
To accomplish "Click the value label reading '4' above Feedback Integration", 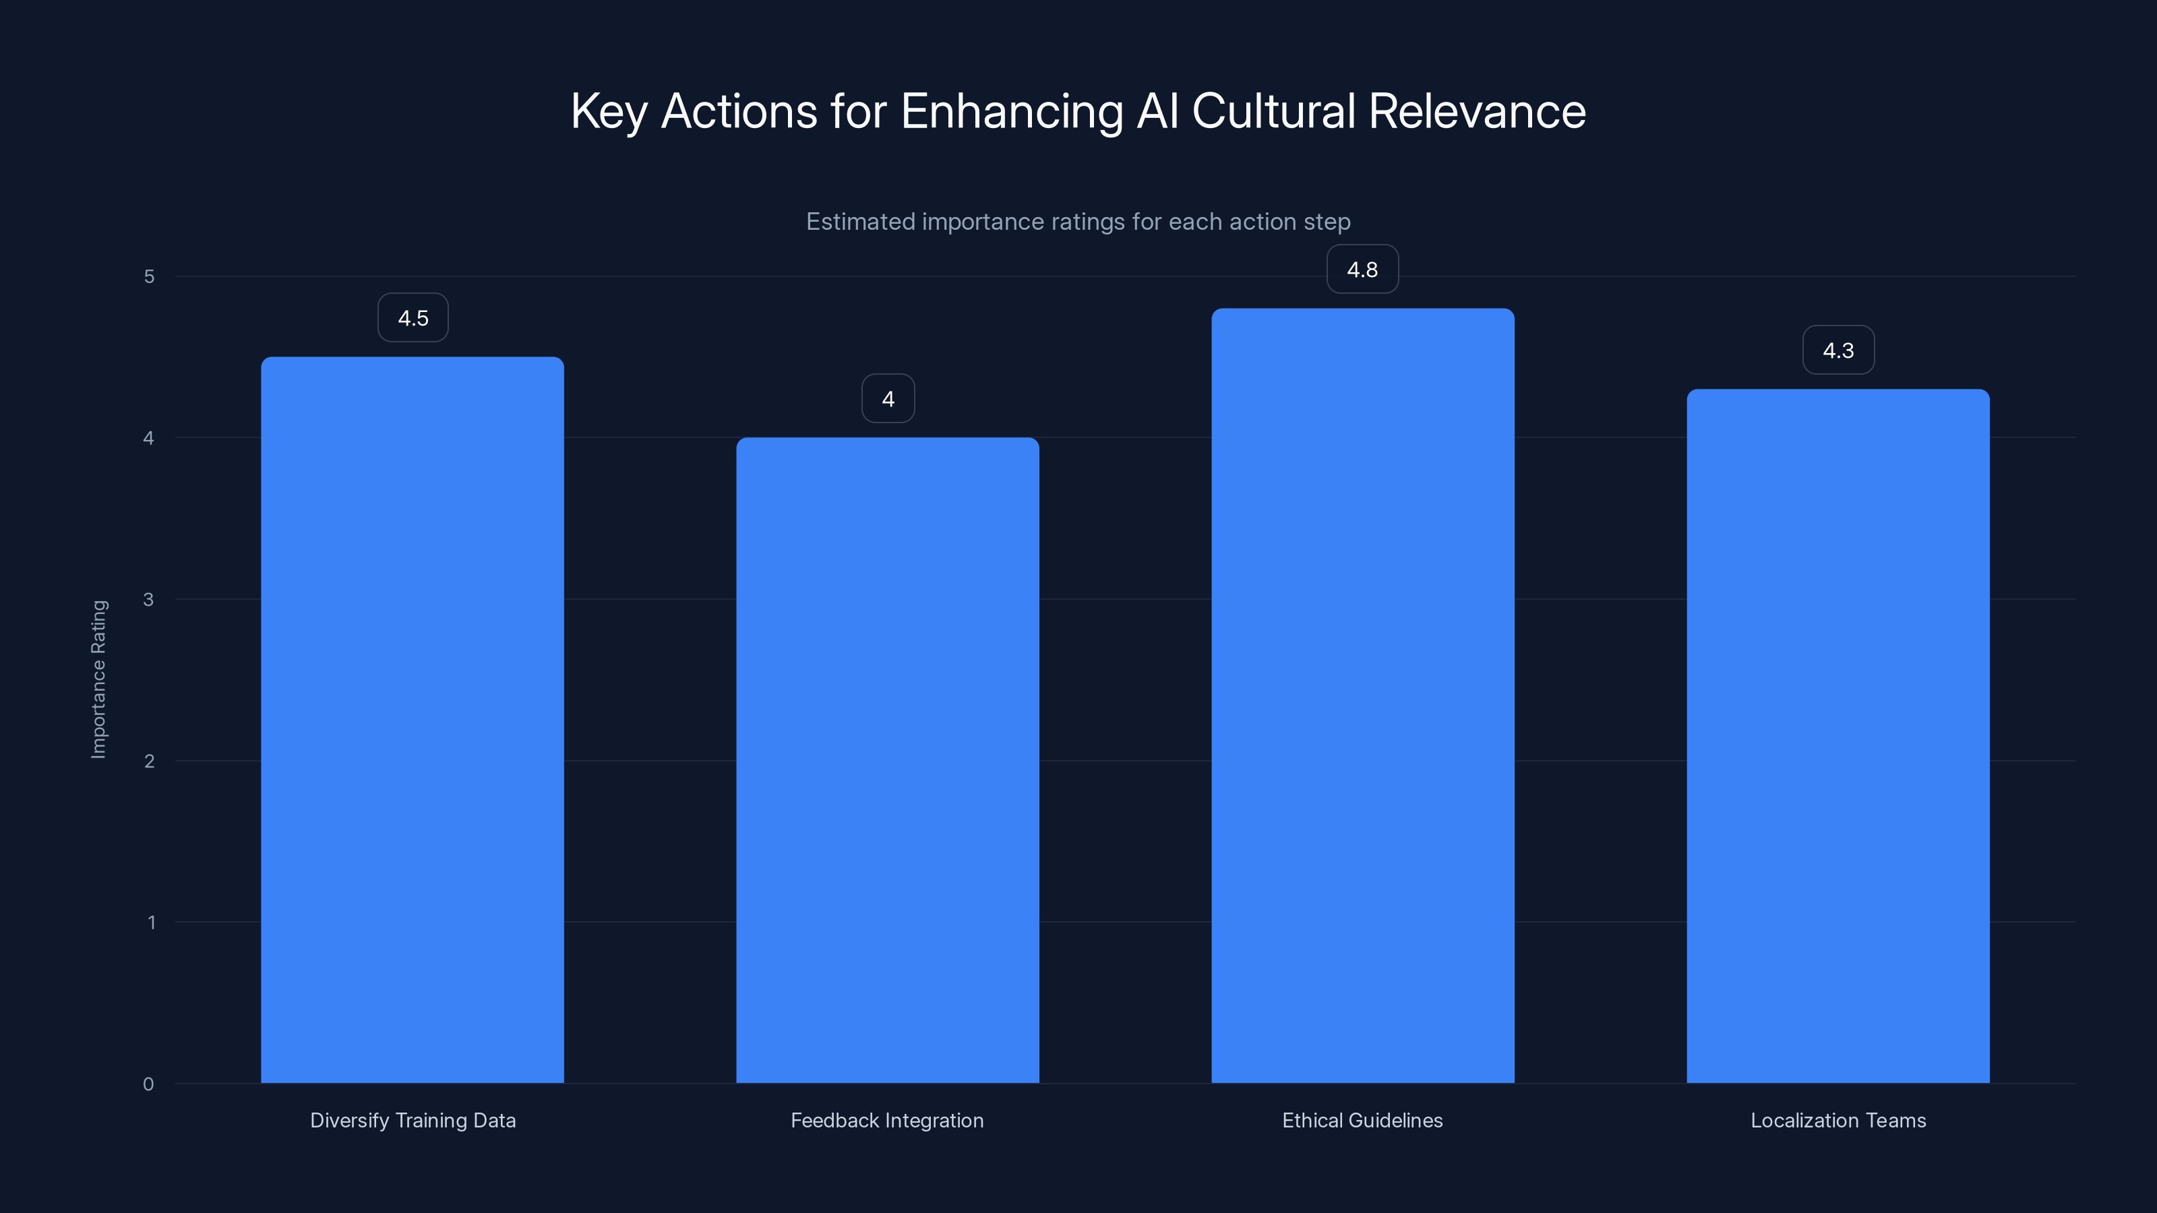I will pyautogui.click(x=888, y=398).
